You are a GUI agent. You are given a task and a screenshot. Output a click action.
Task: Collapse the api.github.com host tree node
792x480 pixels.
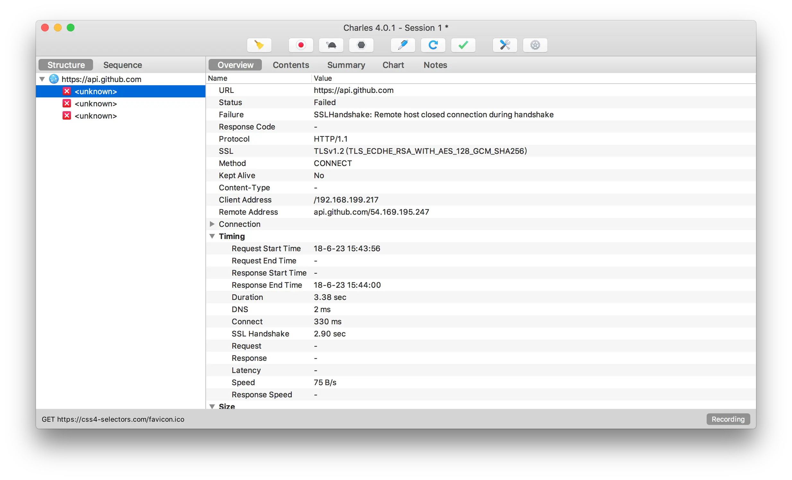42,79
